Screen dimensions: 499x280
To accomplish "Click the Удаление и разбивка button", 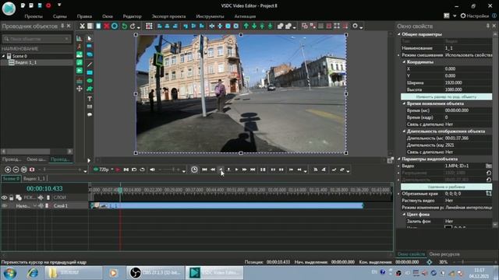I will (446, 187).
